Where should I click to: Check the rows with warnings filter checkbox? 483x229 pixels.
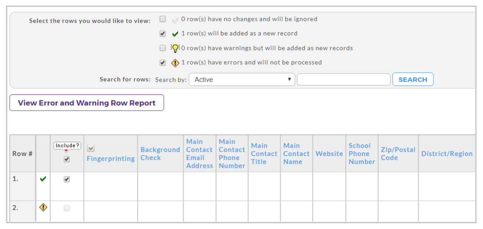pyautogui.click(x=163, y=48)
